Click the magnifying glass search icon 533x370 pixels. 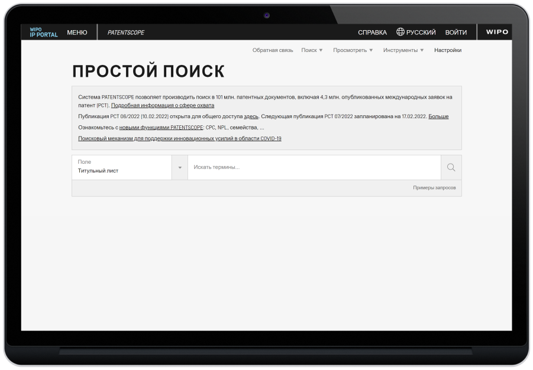coord(451,167)
